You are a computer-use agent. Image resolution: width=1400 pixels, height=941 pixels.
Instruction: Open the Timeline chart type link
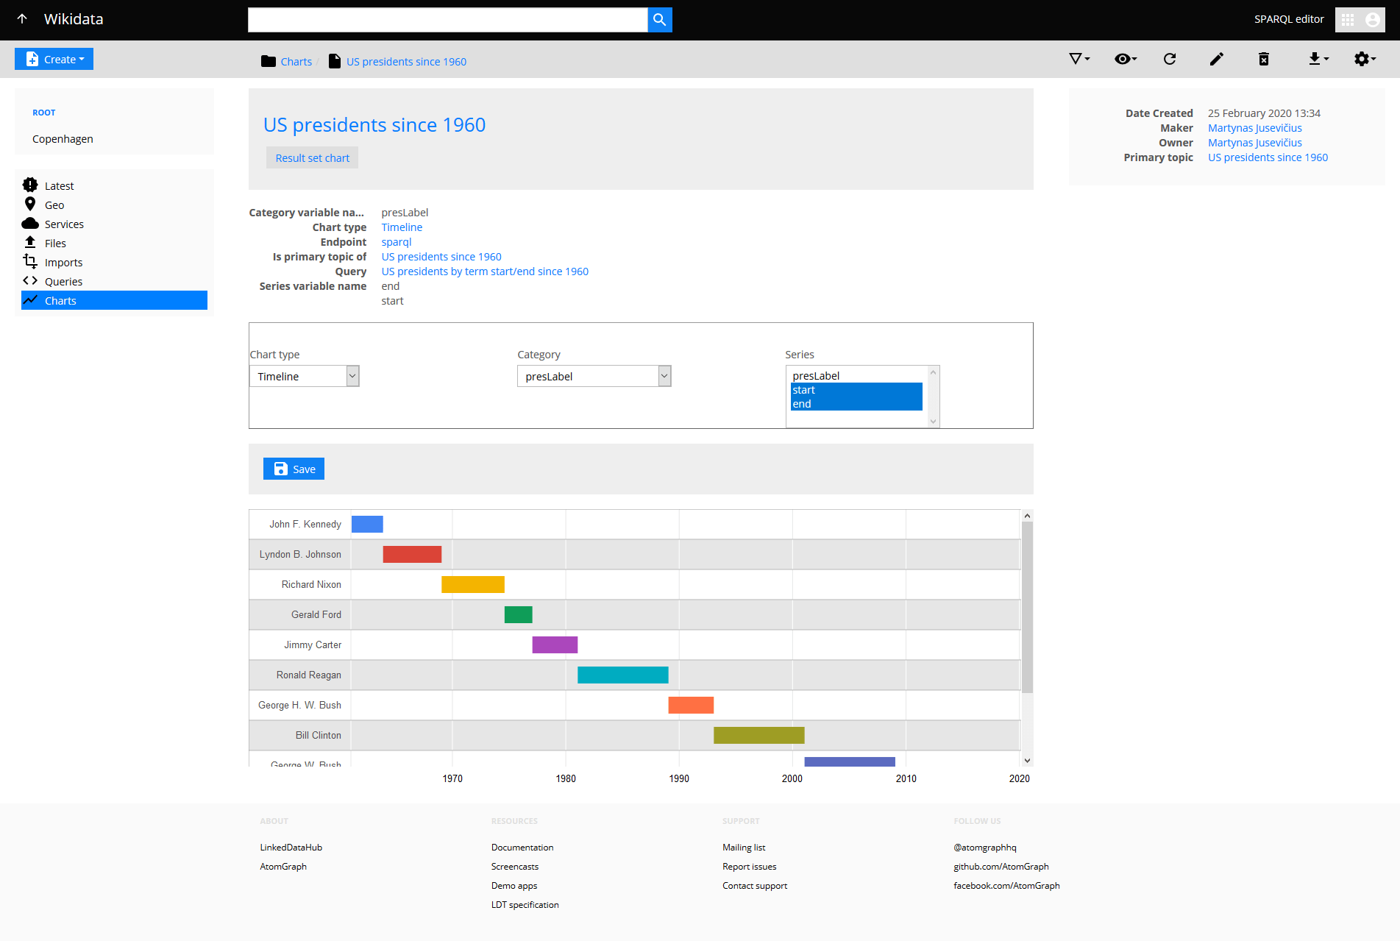click(402, 227)
